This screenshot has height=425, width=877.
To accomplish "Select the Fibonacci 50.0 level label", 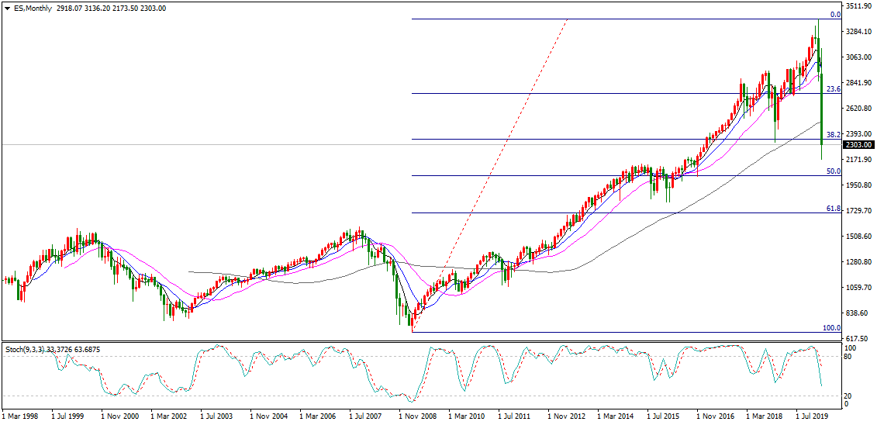I will [x=834, y=171].
